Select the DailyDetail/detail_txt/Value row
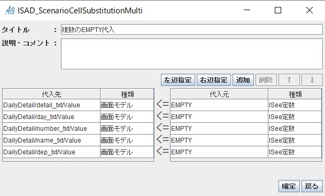This screenshot has width=325, height=196. pos(78,105)
